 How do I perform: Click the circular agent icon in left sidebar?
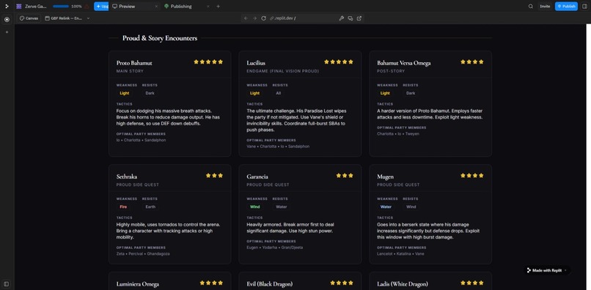[x=7, y=20]
